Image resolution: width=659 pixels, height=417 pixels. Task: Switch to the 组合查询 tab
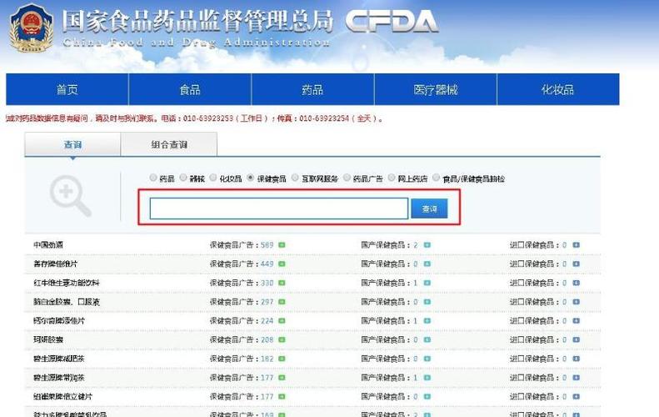coord(169,144)
